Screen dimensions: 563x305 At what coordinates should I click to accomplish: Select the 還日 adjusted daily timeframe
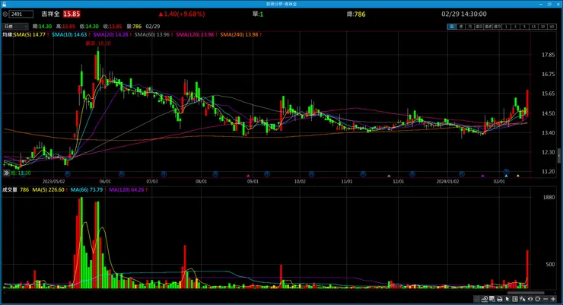(479, 27)
